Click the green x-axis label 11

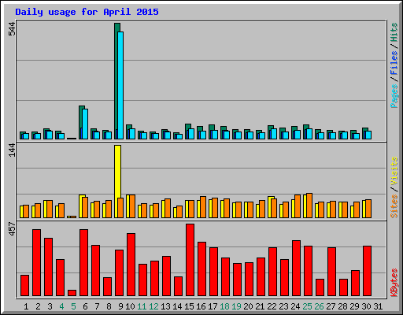pos(142,306)
